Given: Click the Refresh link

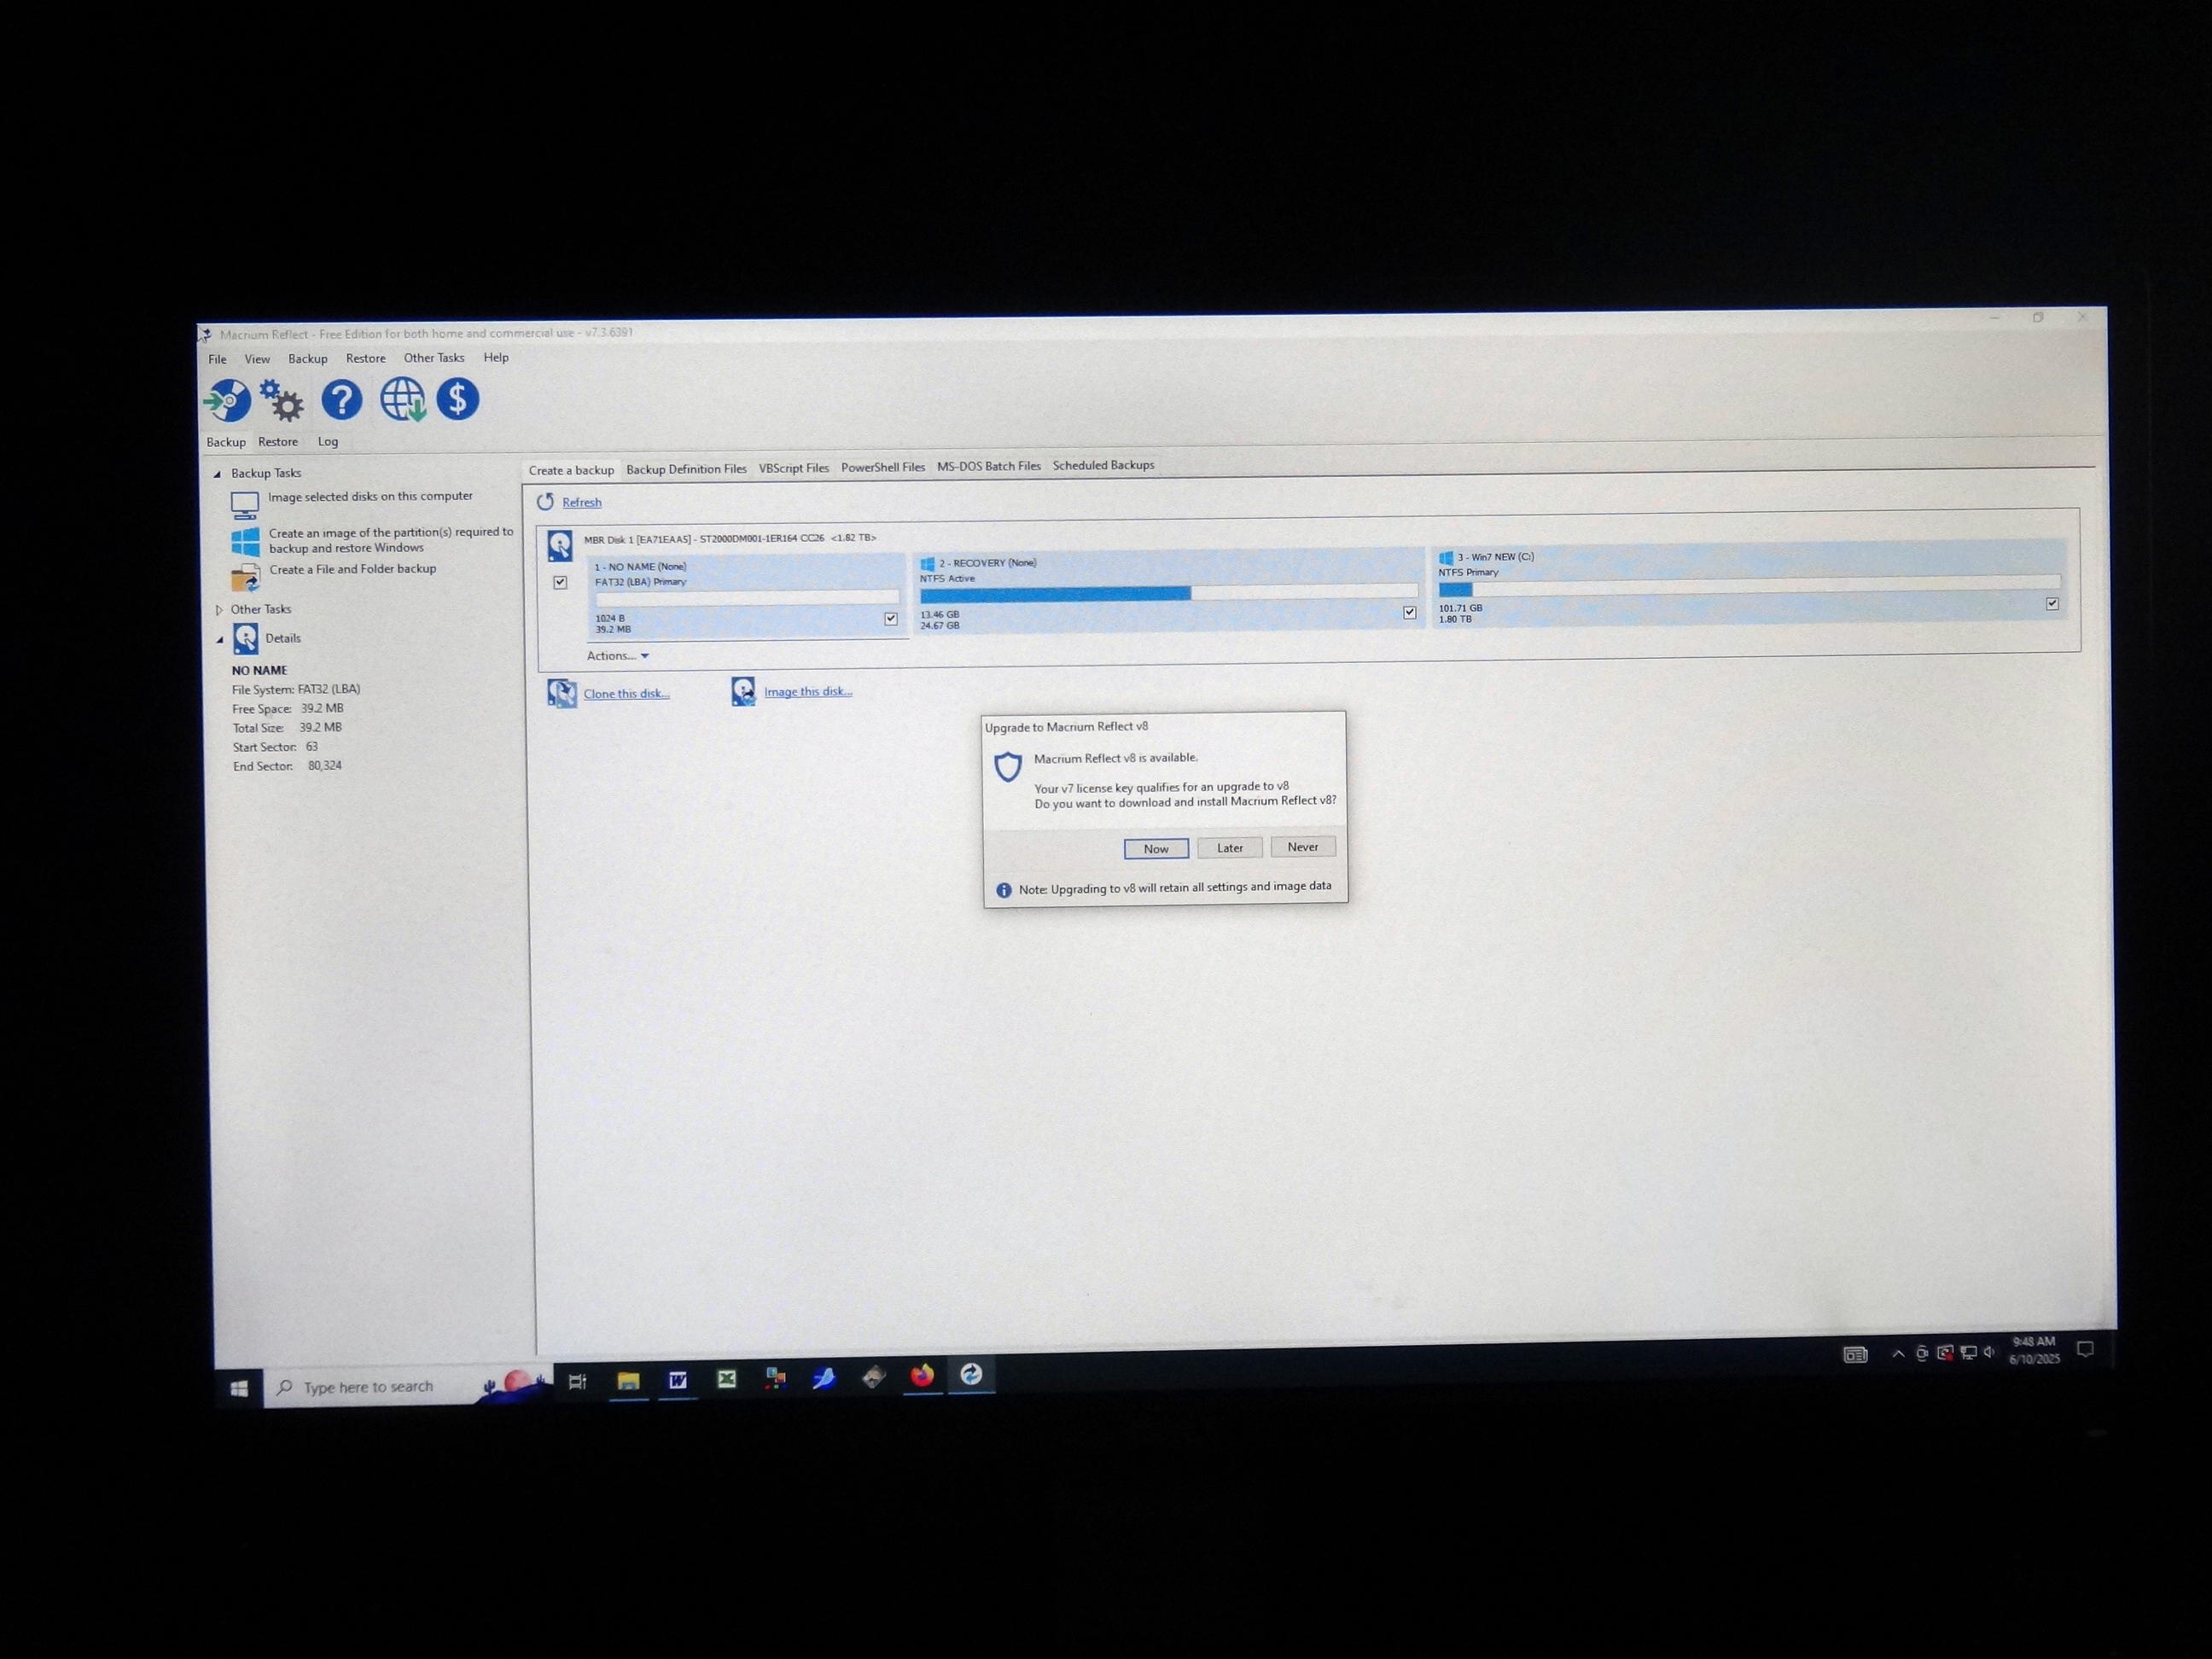Looking at the screenshot, I should pyautogui.click(x=582, y=503).
